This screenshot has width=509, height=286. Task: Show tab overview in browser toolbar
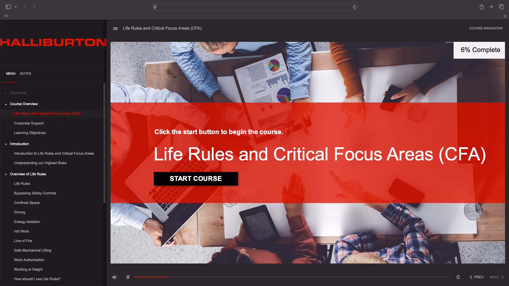coord(501,7)
